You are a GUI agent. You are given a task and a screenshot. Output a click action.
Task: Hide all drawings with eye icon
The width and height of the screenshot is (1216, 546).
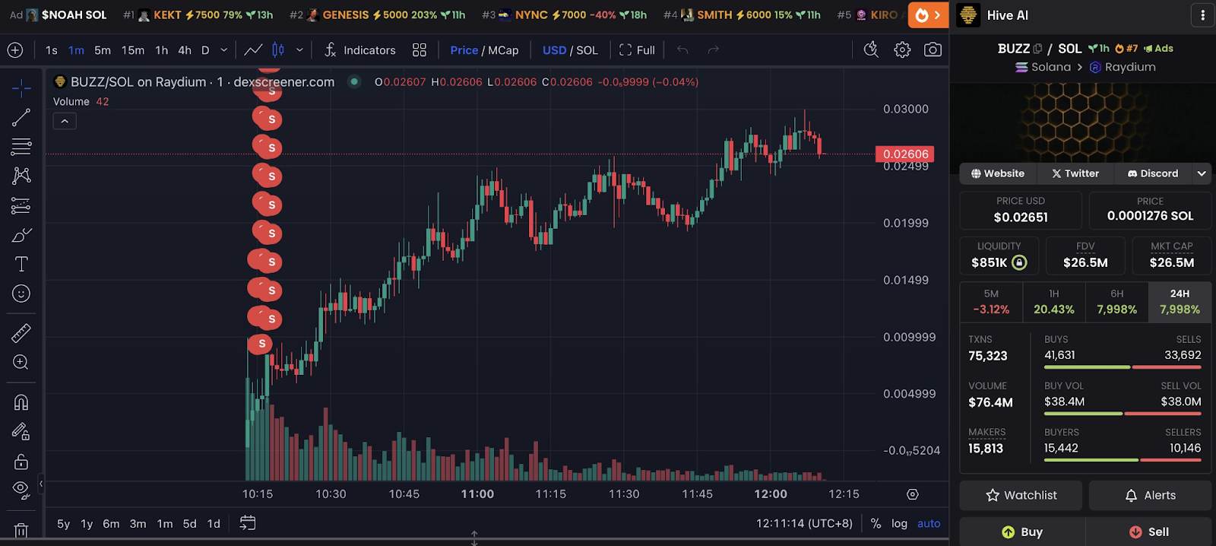click(x=21, y=490)
